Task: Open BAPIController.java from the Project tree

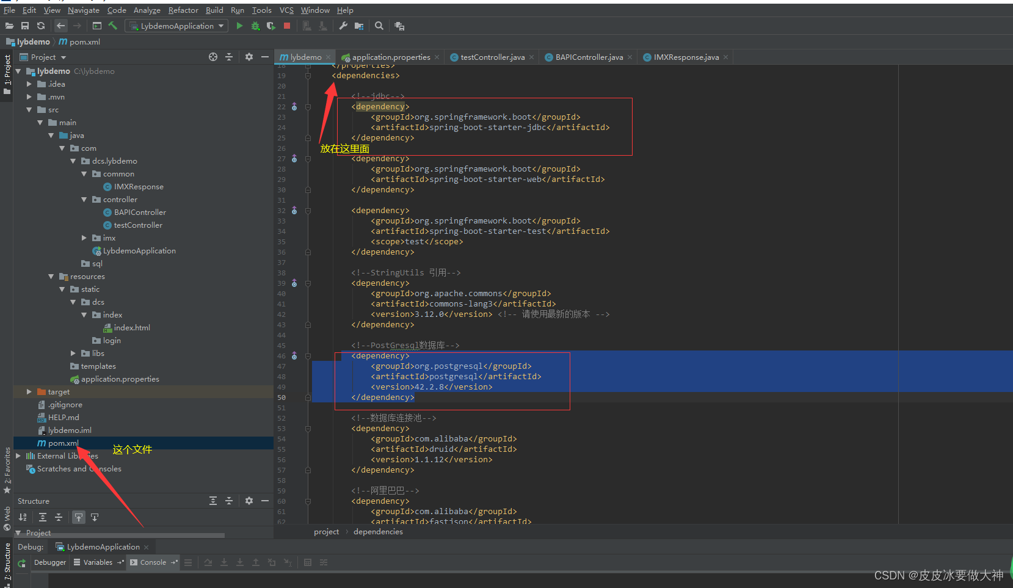Action: pos(140,212)
